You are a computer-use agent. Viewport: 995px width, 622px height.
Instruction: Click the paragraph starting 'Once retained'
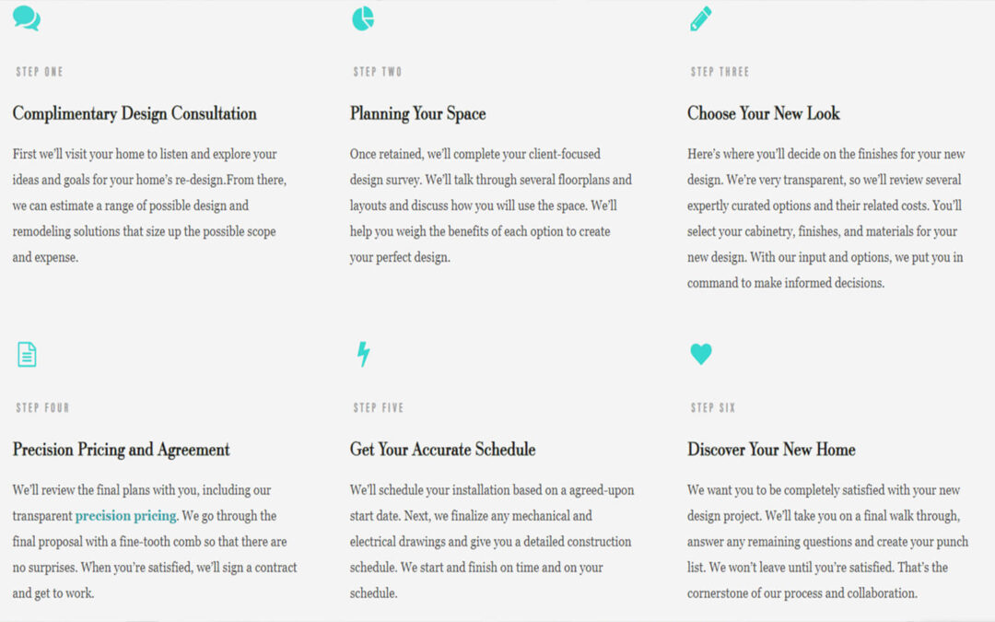point(490,205)
